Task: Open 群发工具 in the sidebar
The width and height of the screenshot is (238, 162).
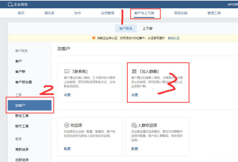Action: [22, 116]
